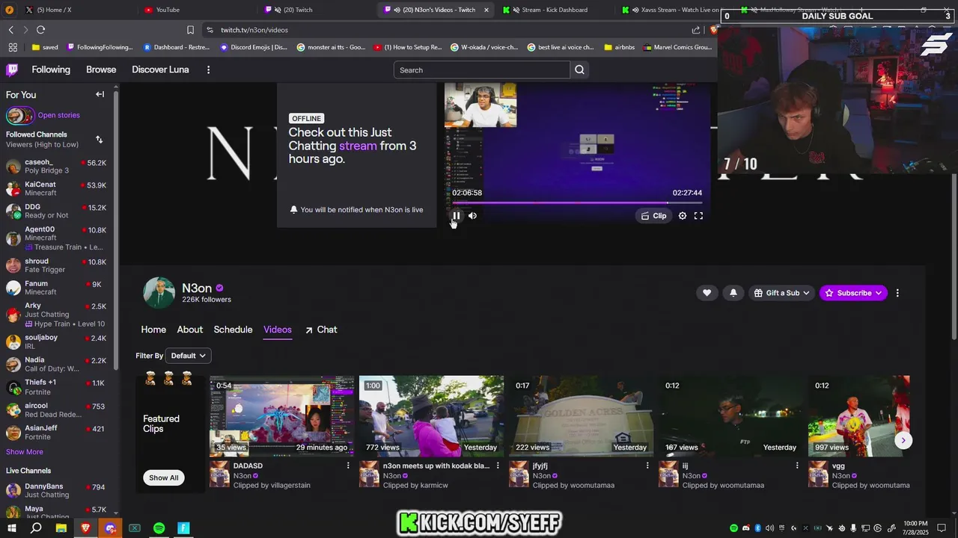
Task: Toggle N3on notifications bell
Action: click(x=733, y=293)
